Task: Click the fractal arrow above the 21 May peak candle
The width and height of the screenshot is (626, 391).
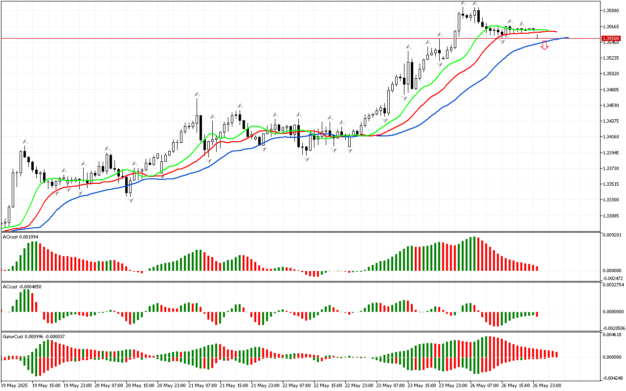Action: [197, 93]
